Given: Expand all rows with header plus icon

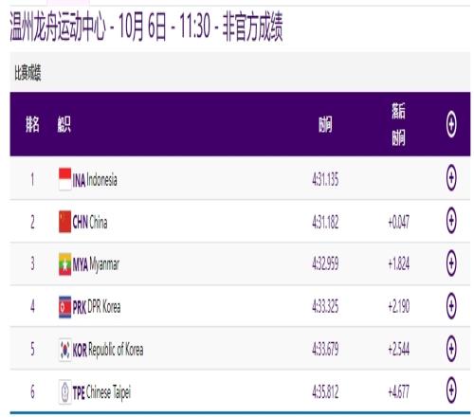Looking at the screenshot, I should pyautogui.click(x=451, y=124).
